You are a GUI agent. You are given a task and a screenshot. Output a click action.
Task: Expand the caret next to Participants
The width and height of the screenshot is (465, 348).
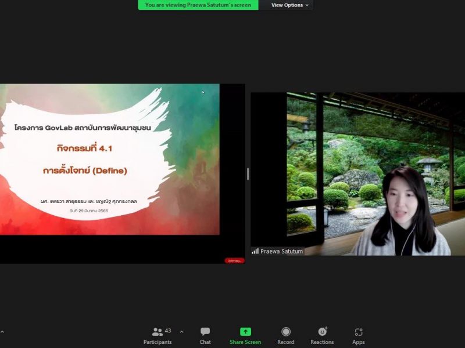coord(181,332)
